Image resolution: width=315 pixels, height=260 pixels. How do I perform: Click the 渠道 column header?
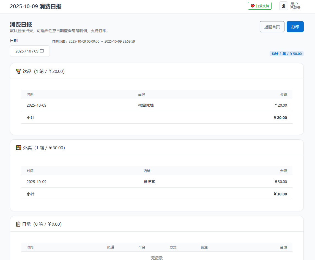[x=111, y=247]
